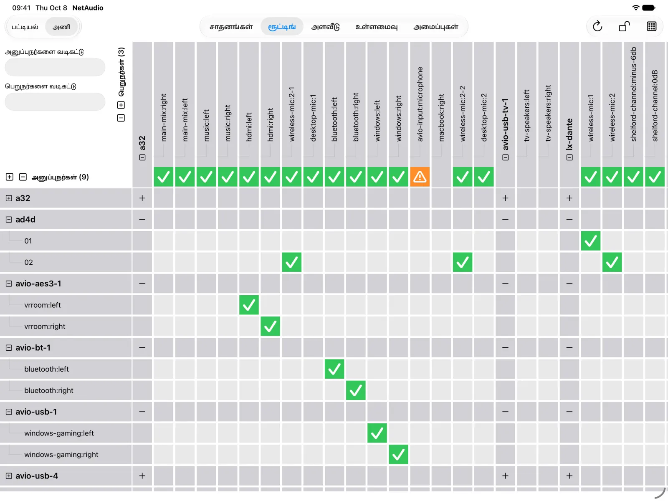Select the அணி matrix view
Image resolution: width=668 pixels, height=501 pixels.
[61, 27]
